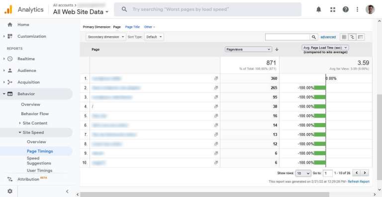Viewport: 382px width, 197px height.
Task: Switch to the comparison view icon
Action: click(352, 37)
